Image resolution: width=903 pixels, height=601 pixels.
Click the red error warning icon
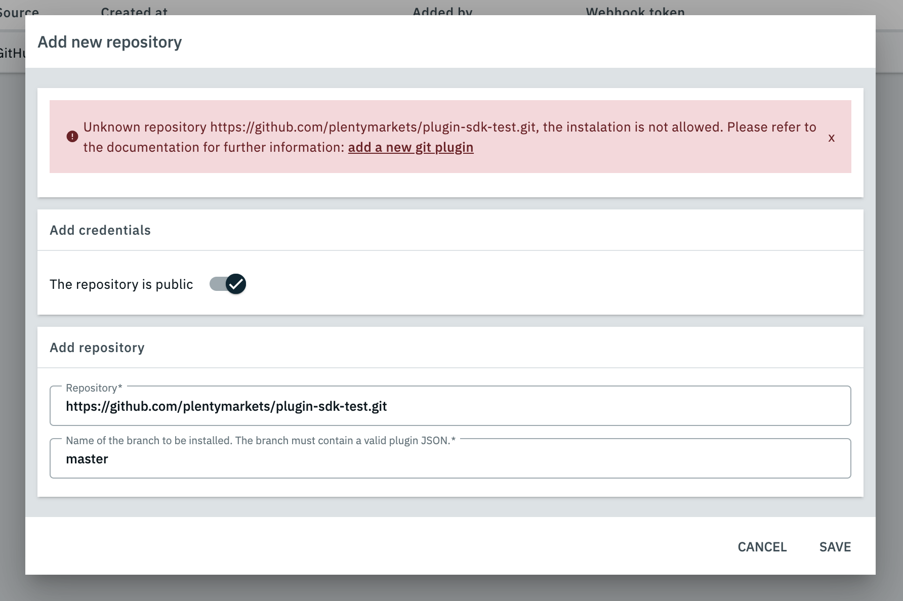72,137
